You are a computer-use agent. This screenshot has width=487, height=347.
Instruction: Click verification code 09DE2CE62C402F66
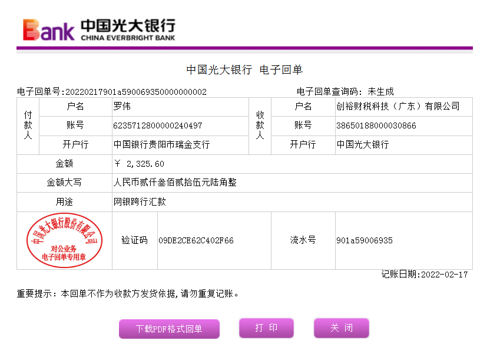pyautogui.click(x=196, y=240)
